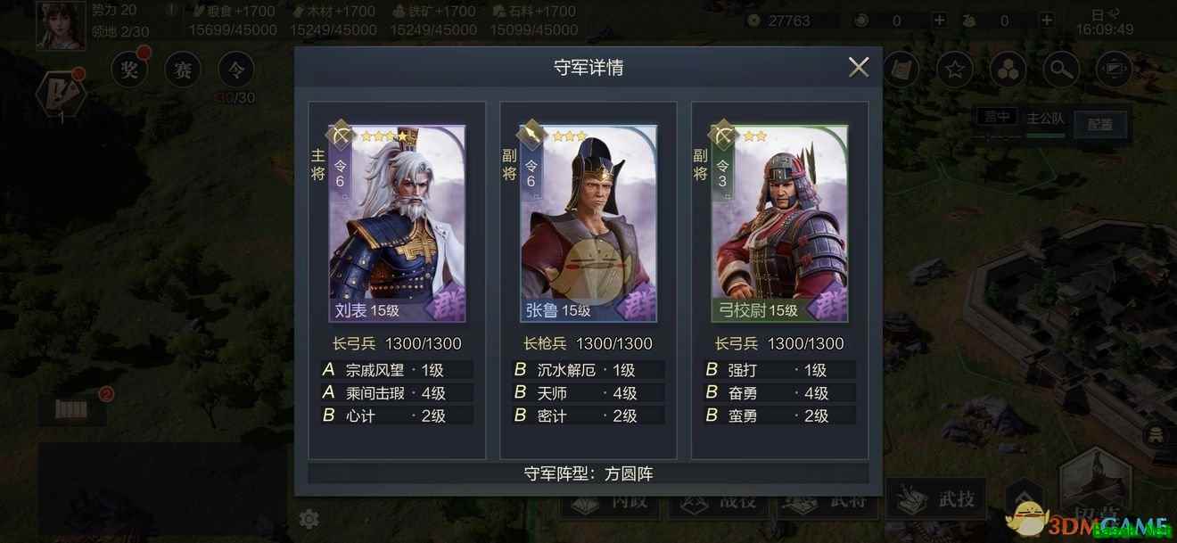Click the magnifier search icon
1177x543 pixels.
click(1060, 70)
